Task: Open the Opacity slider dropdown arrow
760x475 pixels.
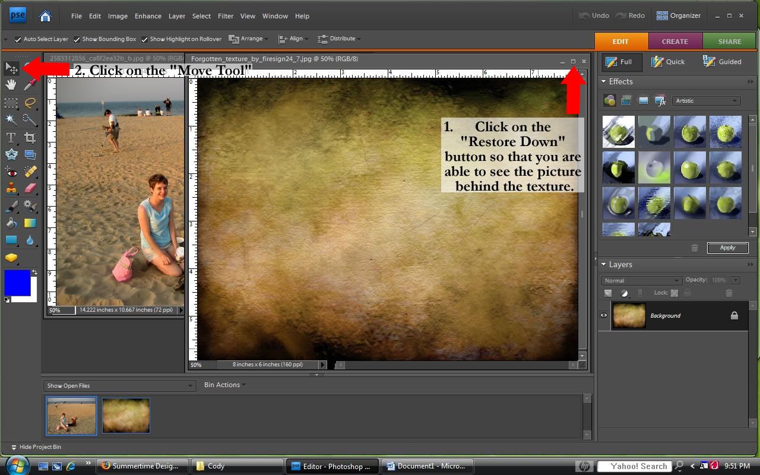Action: coord(736,280)
